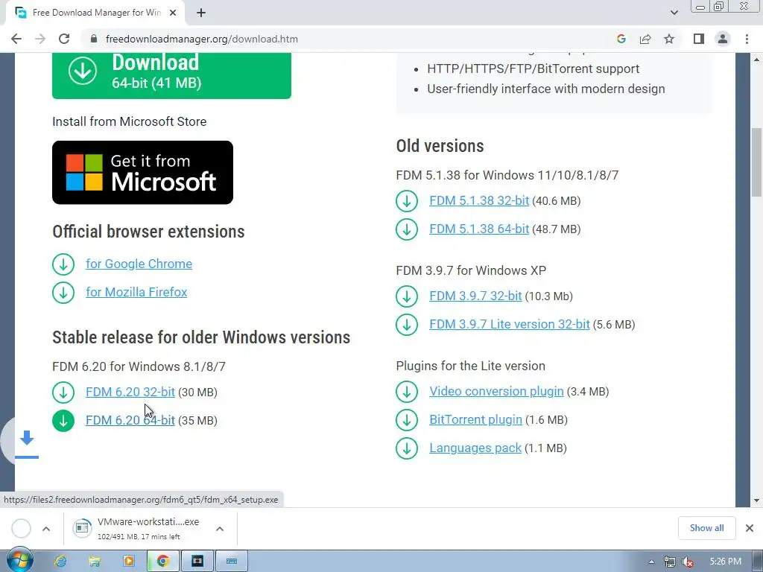Toggle the browser side panel icon

[699, 39]
